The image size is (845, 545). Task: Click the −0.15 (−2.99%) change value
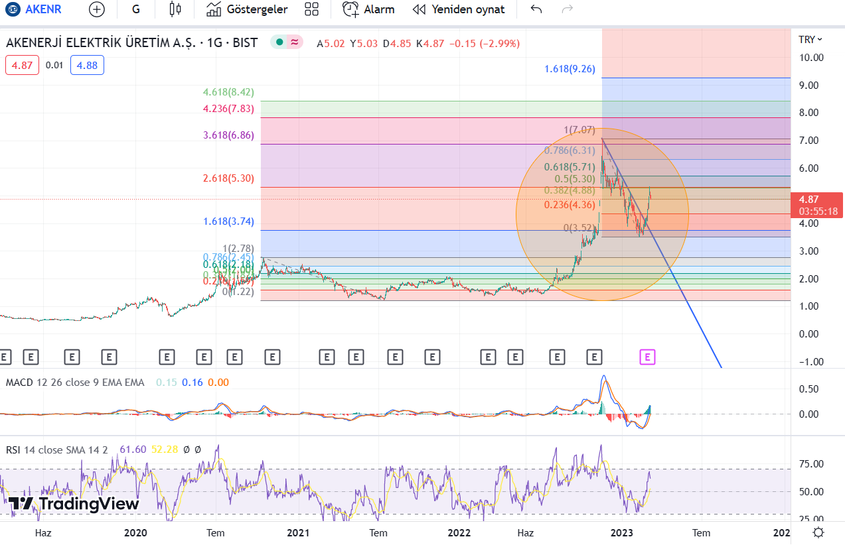click(485, 43)
